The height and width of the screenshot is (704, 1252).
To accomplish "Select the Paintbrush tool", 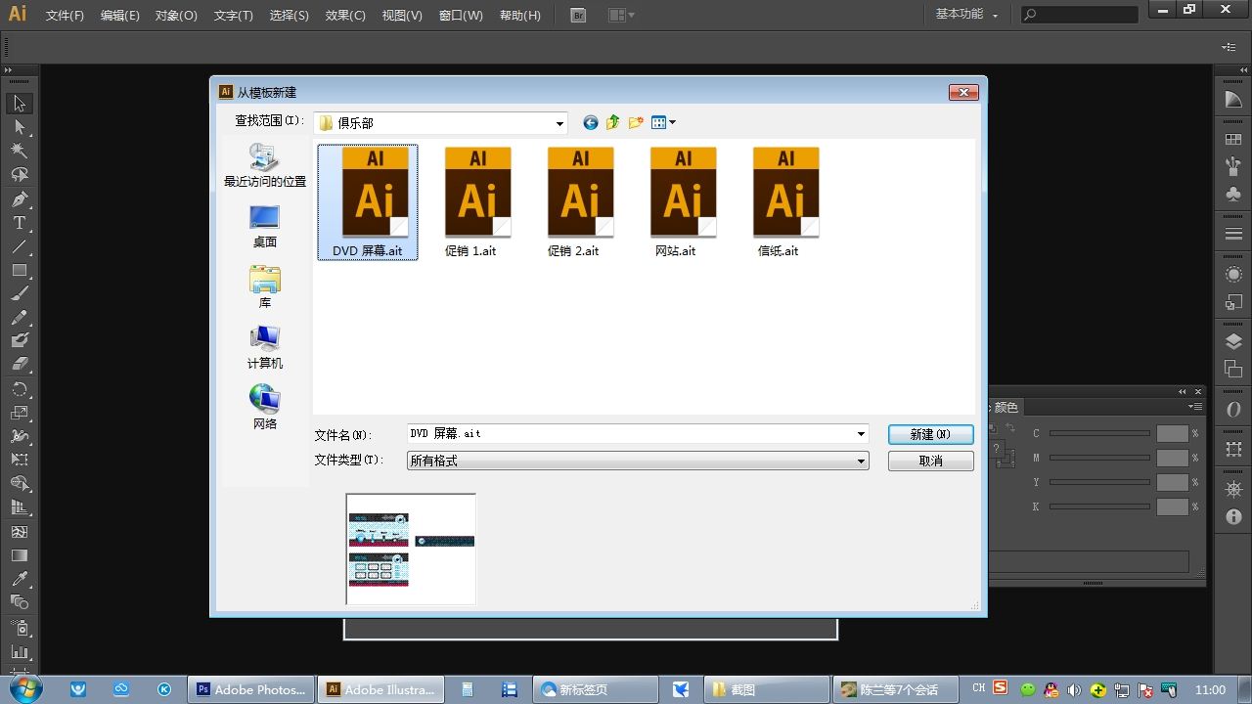I will (x=20, y=293).
